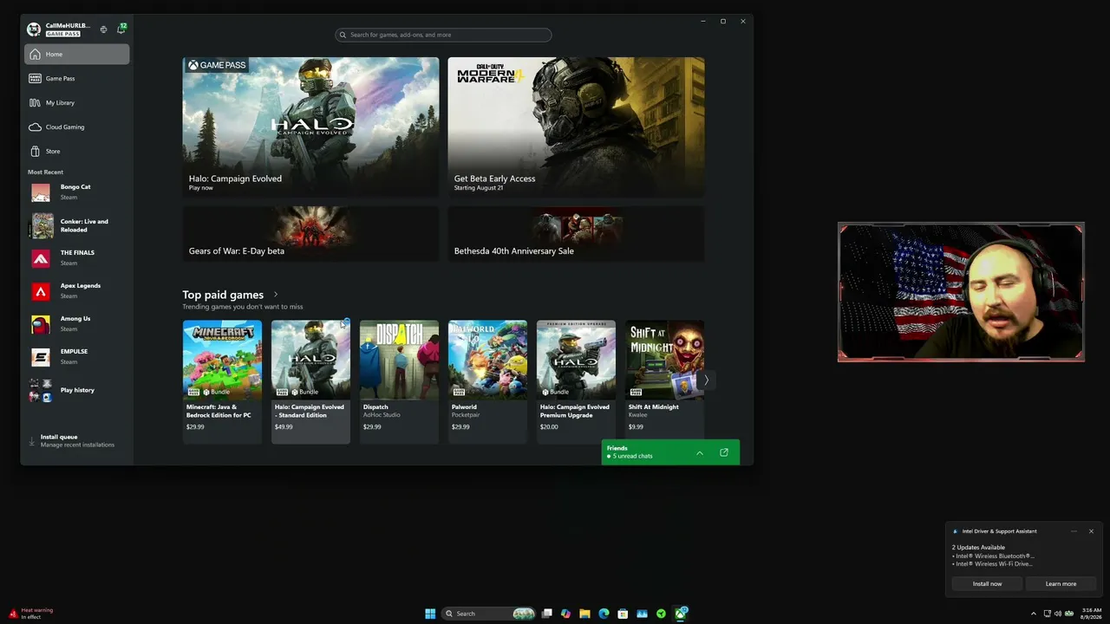Open Apex Legends from recent list
Viewport: 1110px width, 624px height.
click(77, 291)
